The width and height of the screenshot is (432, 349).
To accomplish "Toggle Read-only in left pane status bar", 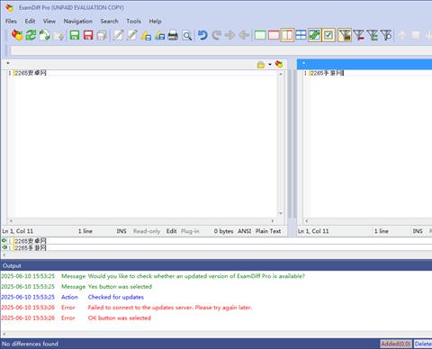I will pyautogui.click(x=147, y=231).
